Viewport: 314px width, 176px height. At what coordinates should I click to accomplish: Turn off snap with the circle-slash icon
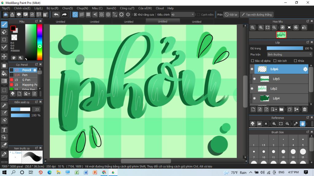click(x=75, y=15)
